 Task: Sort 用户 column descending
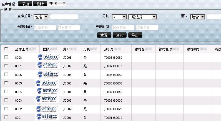click(x=75, y=49)
